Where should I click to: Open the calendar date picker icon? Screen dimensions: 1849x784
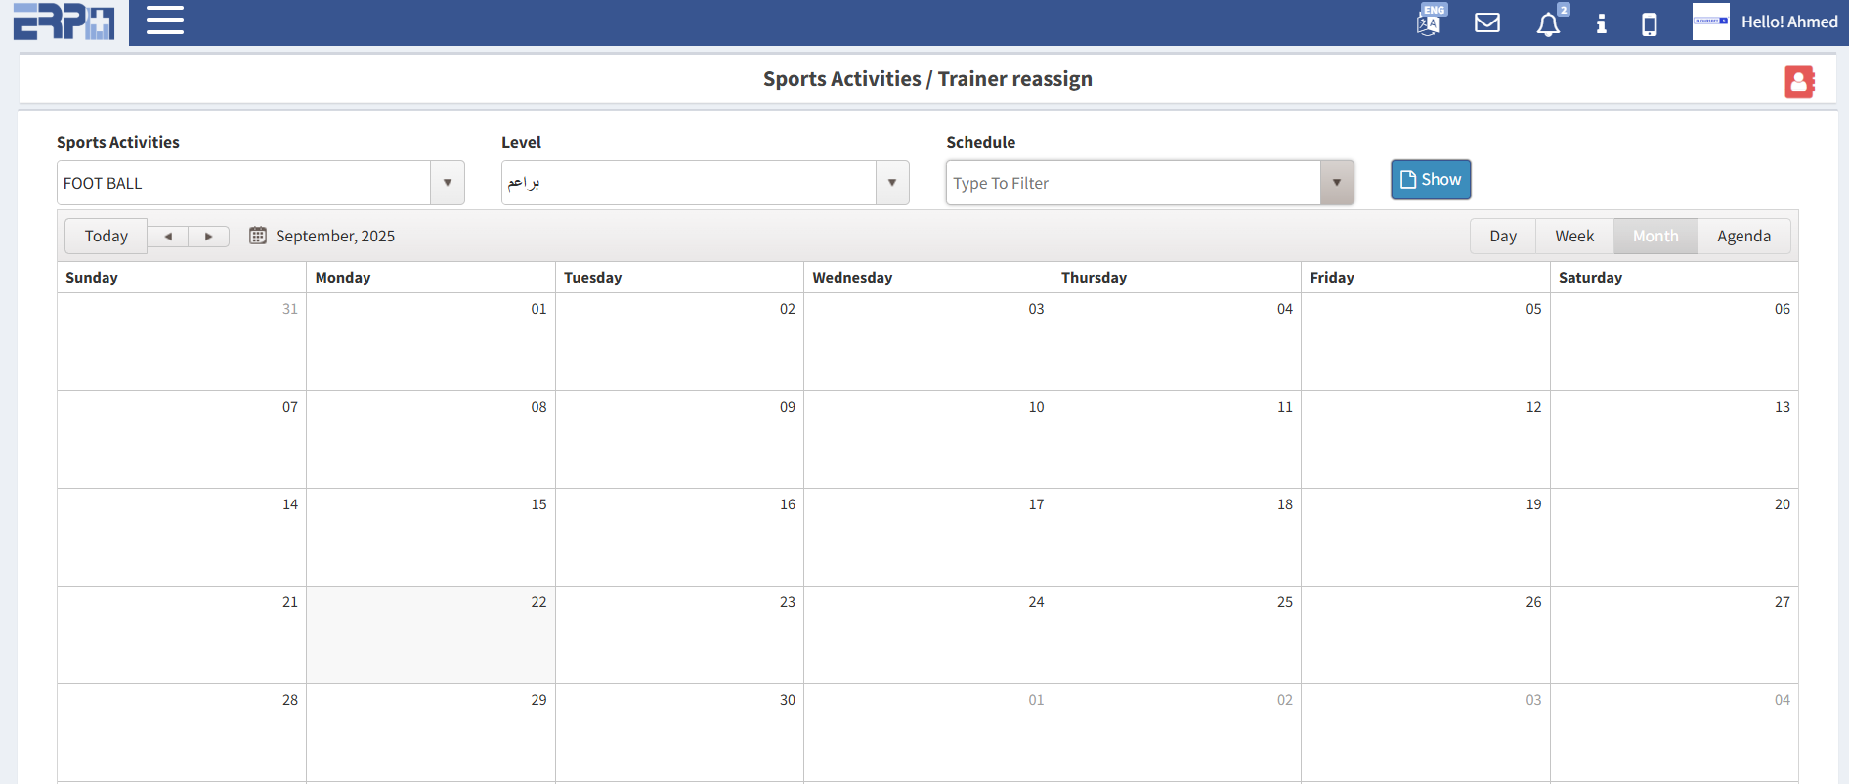coord(258,236)
